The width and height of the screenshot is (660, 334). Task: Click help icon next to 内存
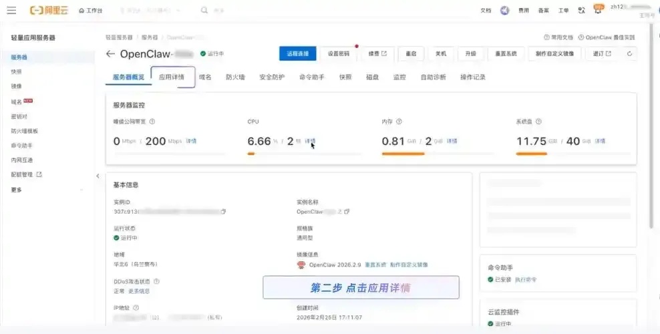399,121
